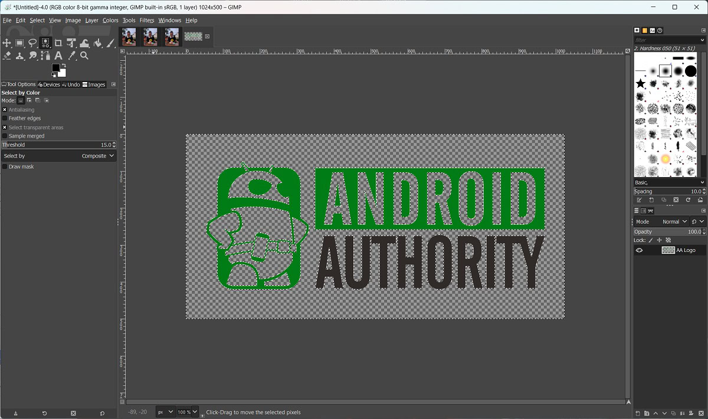Pick the Text tool

click(58, 56)
